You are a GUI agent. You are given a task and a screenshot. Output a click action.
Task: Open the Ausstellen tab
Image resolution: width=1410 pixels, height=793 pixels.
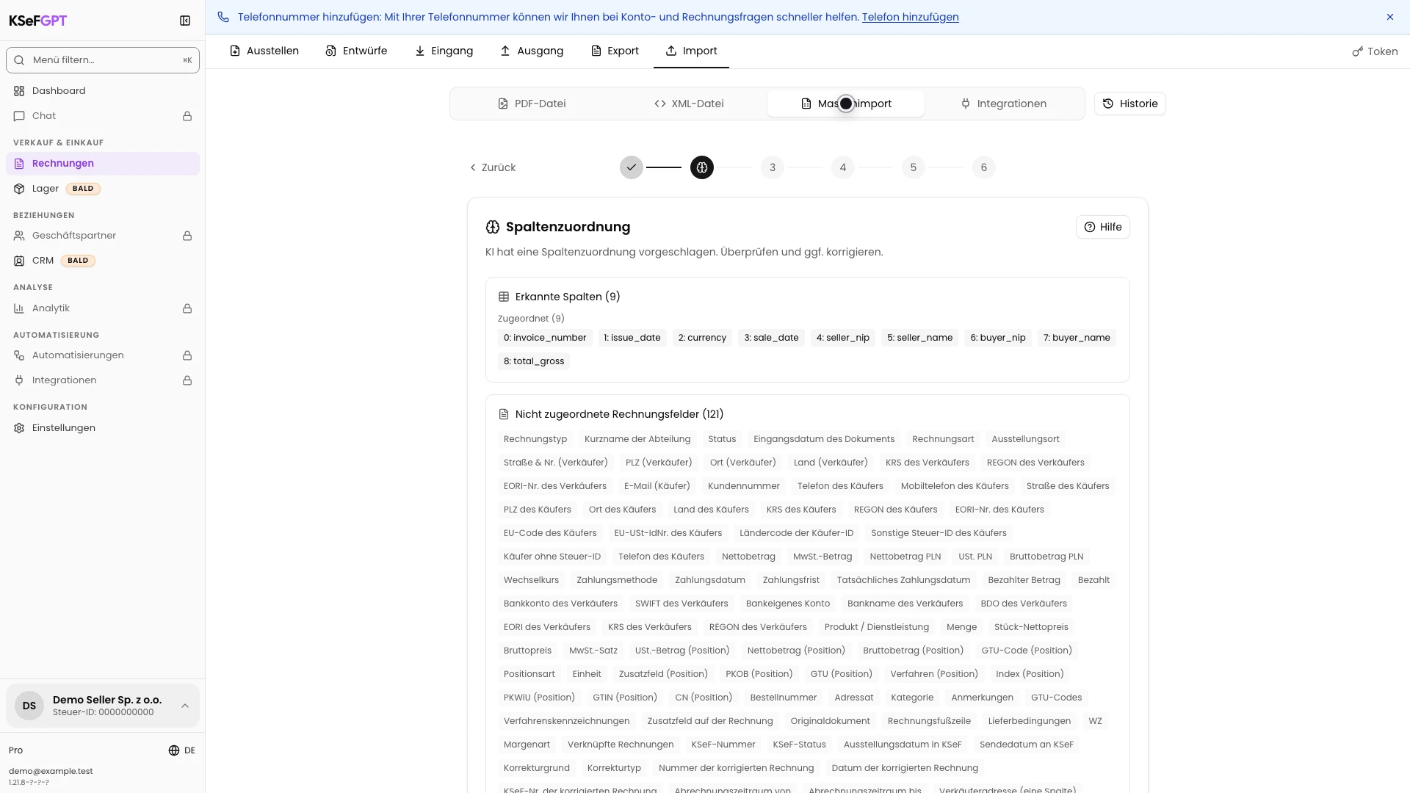click(x=264, y=51)
